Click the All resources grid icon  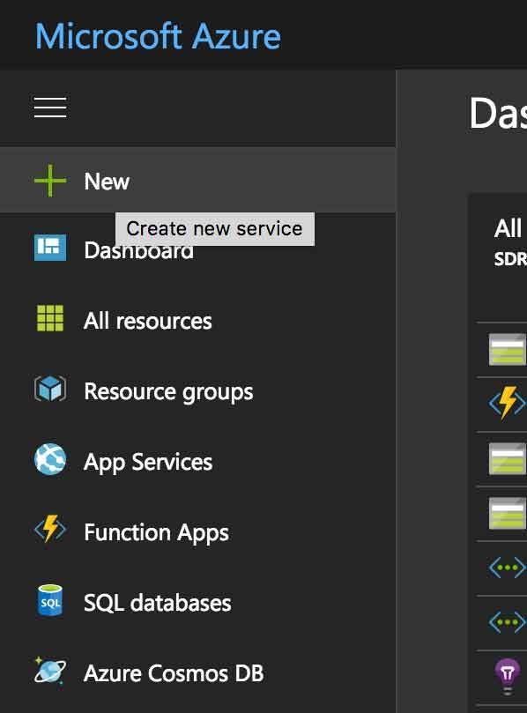pyautogui.click(x=50, y=318)
